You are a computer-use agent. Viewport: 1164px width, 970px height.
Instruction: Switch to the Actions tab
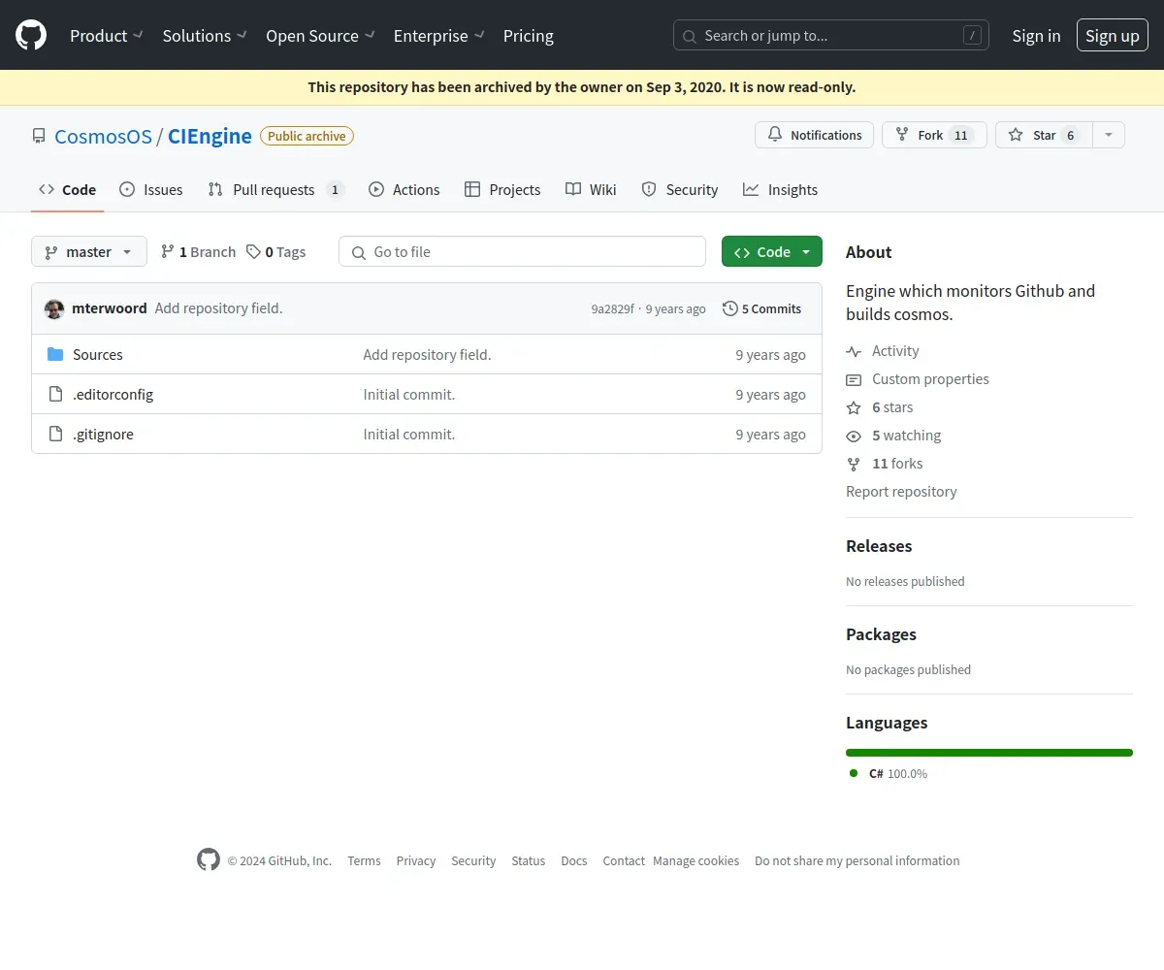pyautogui.click(x=404, y=189)
